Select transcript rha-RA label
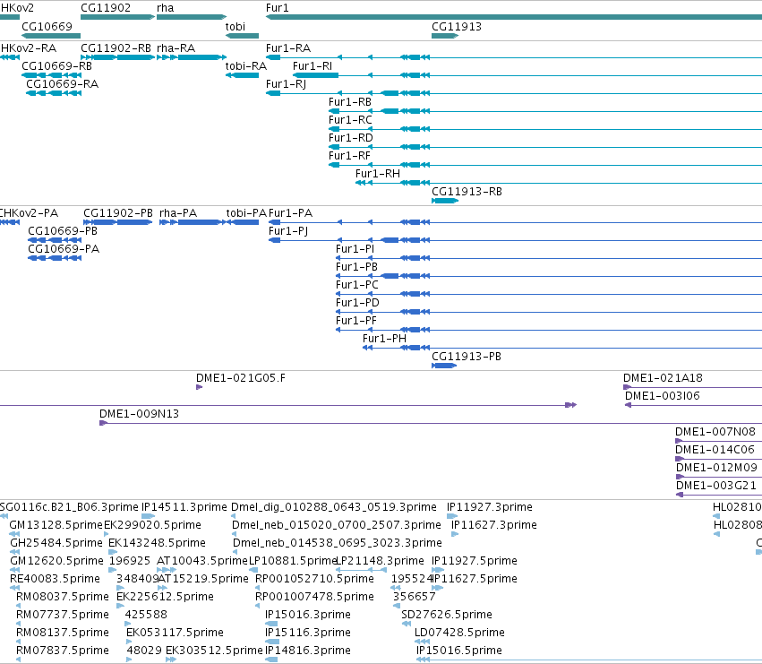The height and width of the screenshot is (664, 762). point(176,48)
